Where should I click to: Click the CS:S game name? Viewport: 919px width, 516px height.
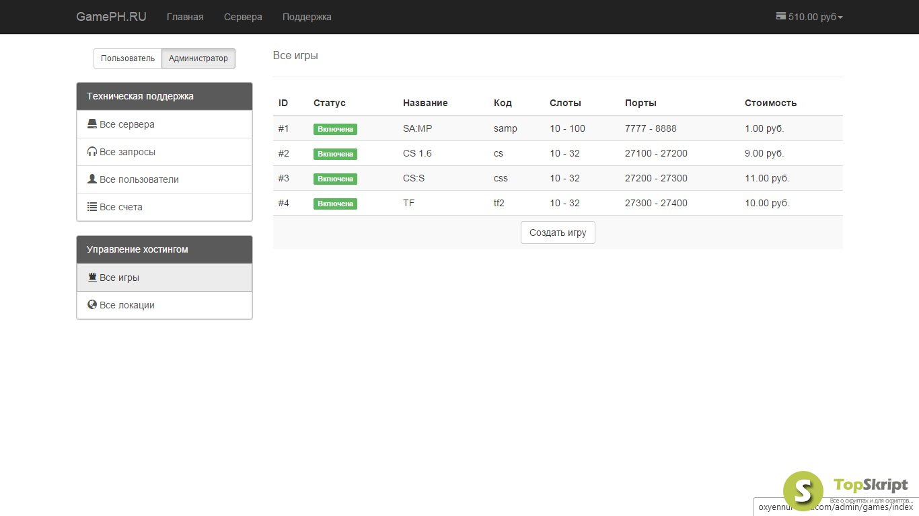point(414,178)
